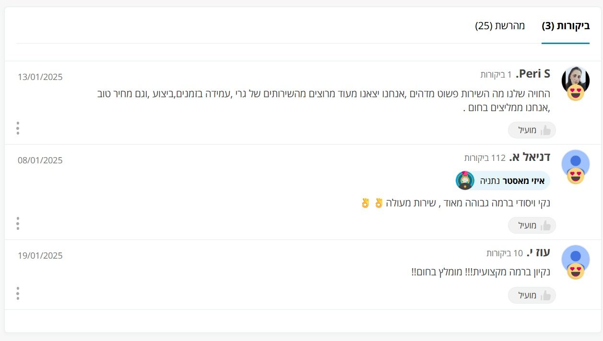Open the עוז י. reviewer name

(538, 252)
